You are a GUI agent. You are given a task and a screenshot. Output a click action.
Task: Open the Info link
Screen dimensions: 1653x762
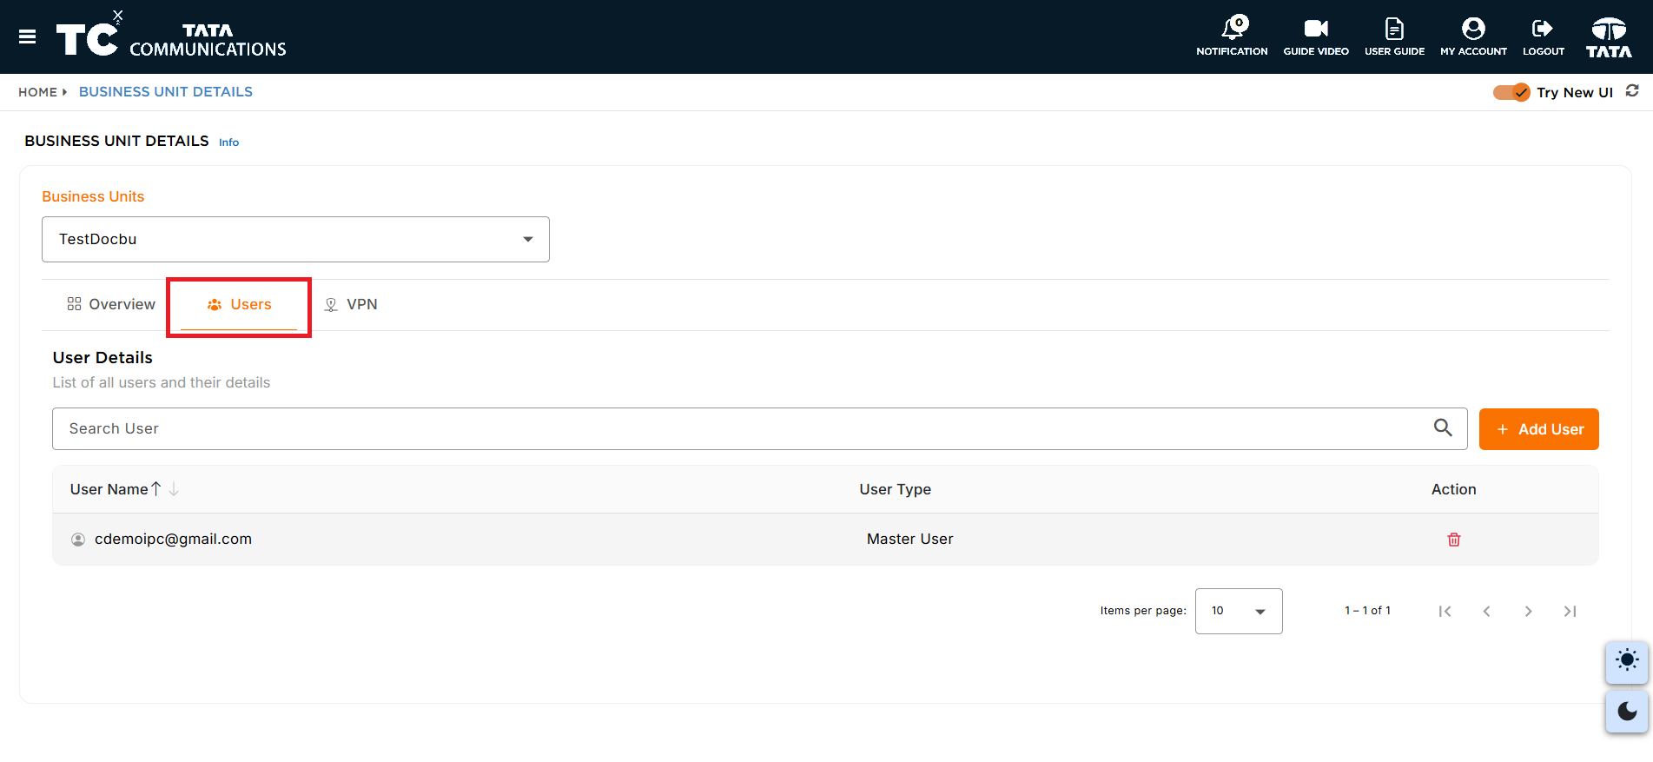point(229,142)
